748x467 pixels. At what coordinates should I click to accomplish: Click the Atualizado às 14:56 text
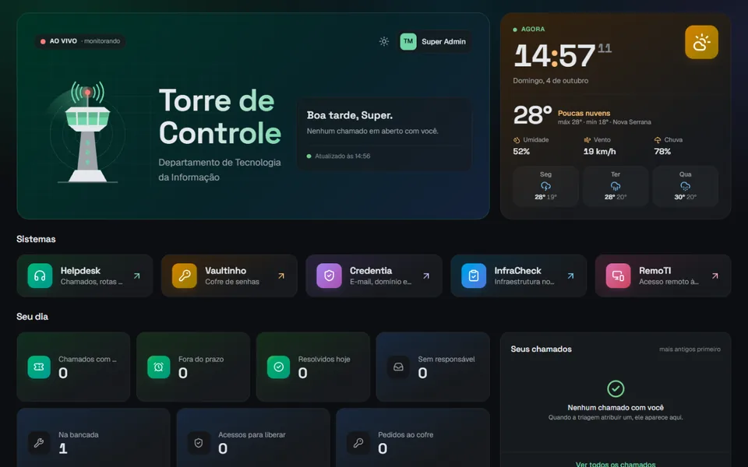point(343,156)
